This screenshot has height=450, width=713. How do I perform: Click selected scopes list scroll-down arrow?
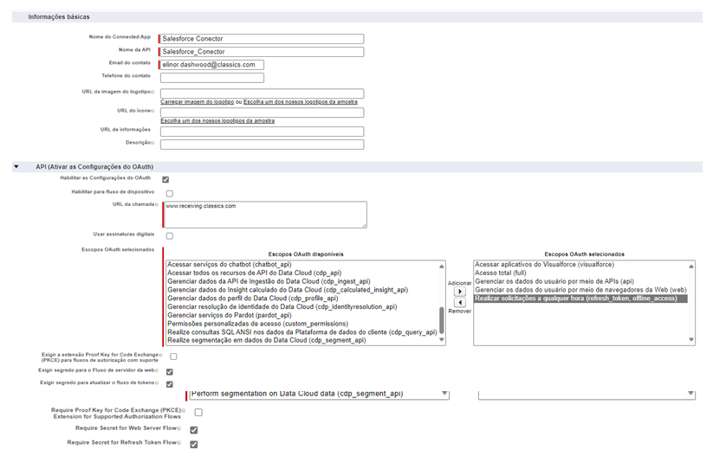691,339
